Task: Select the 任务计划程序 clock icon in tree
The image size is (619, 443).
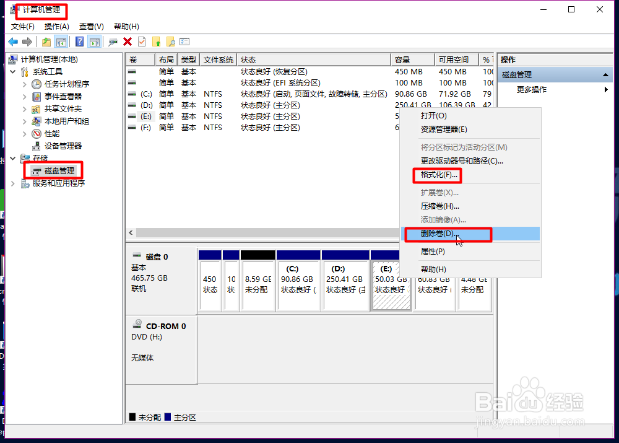Action: [37, 84]
